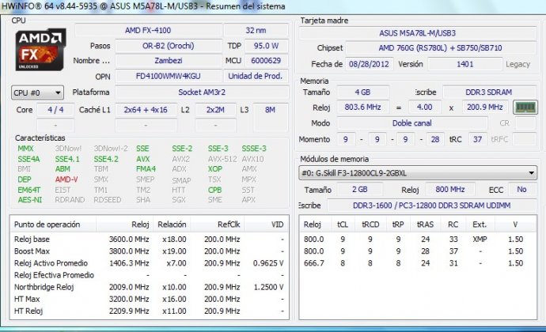Screen dimensions: 546x332
Task: Click the memory multiplier 4.00 field
Action: pyautogui.click(x=424, y=108)
